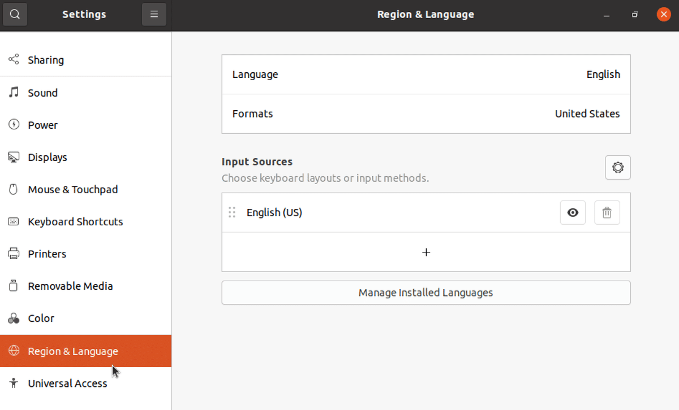Screen dimensions: 679x410
Task: Click the Input Sources heading
Action: 257,162
